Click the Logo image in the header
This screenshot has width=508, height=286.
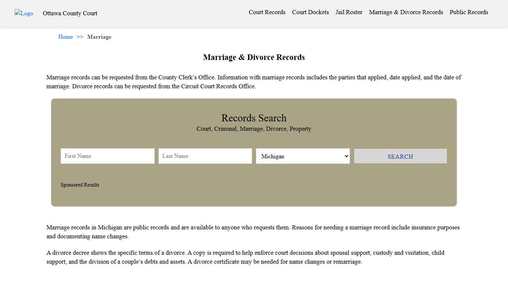click(23, 13)
